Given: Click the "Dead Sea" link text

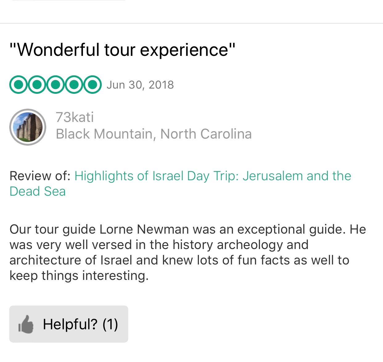Looking at the screenshot, I should [x=38, y=191].
